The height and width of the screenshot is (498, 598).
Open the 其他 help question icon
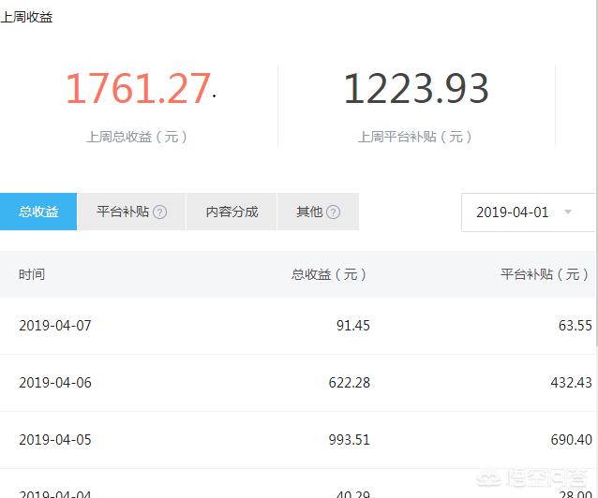[x=333, y=212]
